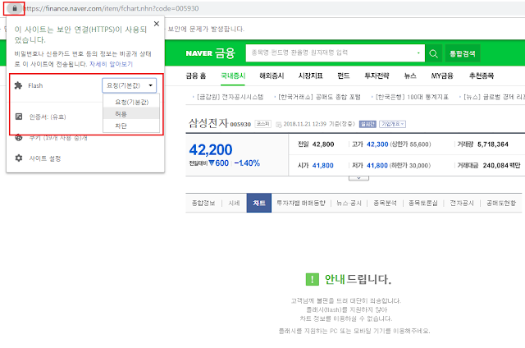Click the current price 42,200
Screen dimensions: 525x348
pyautogui.click(x=211, y=149)
